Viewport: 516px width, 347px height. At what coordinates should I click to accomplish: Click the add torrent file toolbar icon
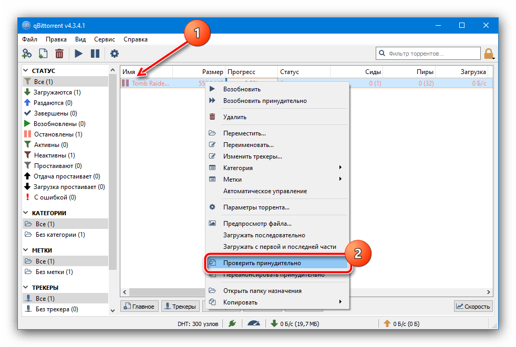click(43, 53)
